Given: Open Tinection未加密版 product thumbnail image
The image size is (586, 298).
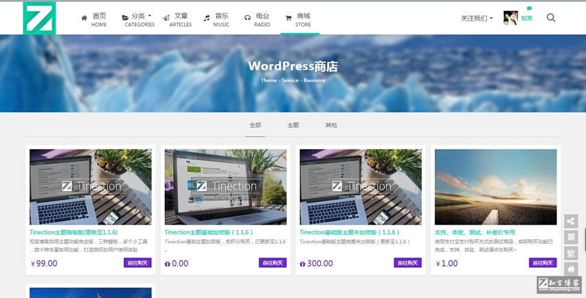Looking at the screenshot, I should [361, 187].
